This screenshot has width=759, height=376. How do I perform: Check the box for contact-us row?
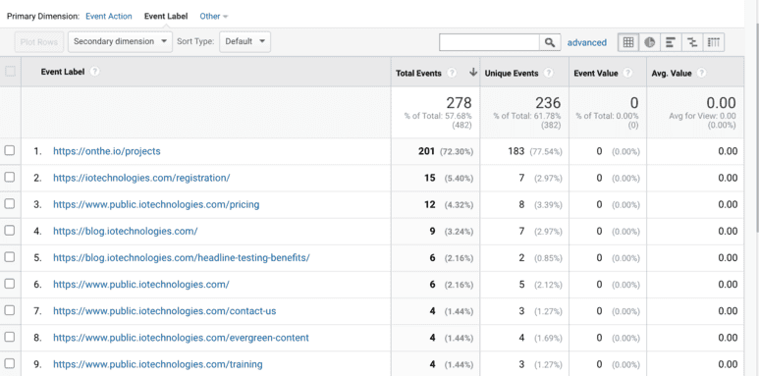point(10,310)
